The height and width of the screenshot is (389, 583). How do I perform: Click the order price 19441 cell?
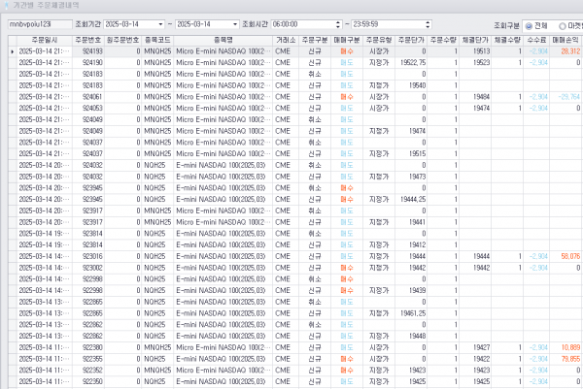point(411,222)
